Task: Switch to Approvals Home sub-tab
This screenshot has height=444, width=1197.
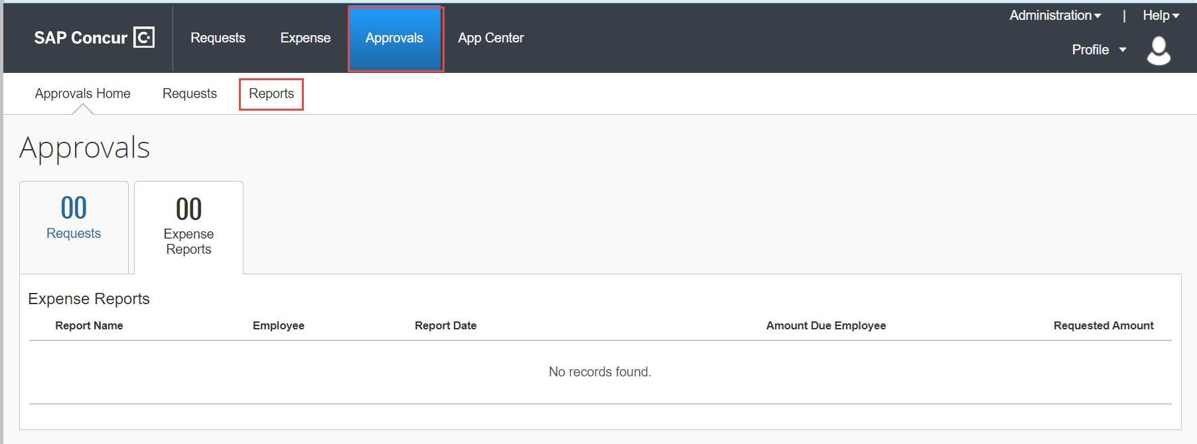Action: (83, 93)
